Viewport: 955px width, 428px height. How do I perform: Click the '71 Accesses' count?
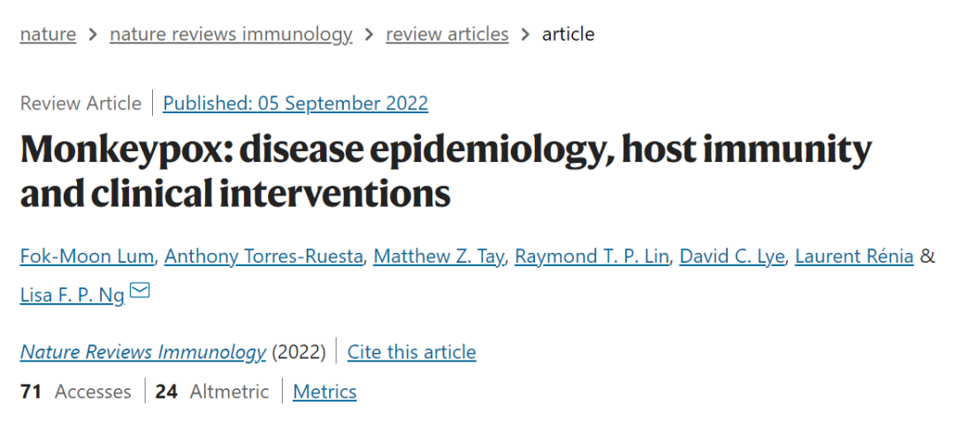(75, 392)
